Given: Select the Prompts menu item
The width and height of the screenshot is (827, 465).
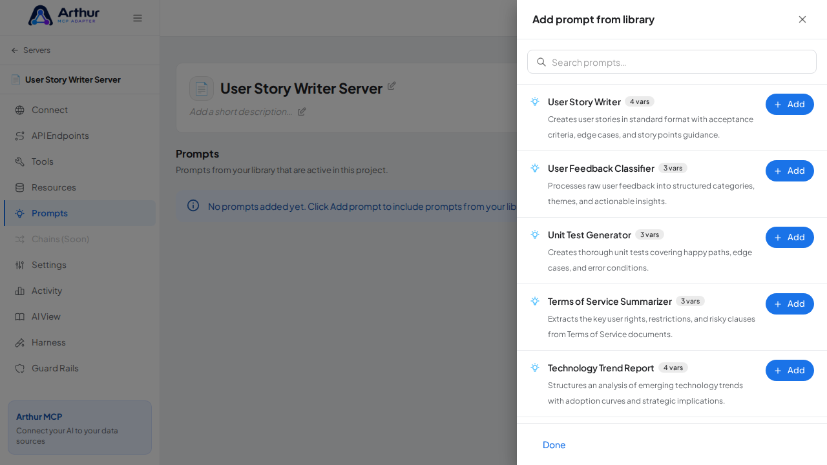Looking at the screenshot, I should 79,213.
